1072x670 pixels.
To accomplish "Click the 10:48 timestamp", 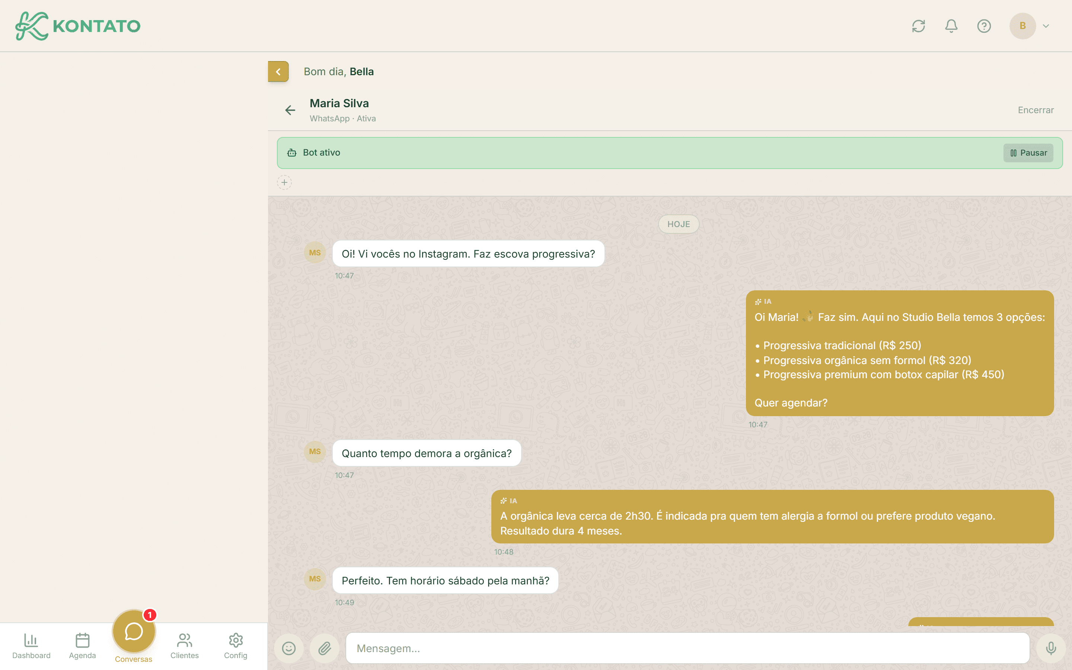I will (x=504, y=552).
